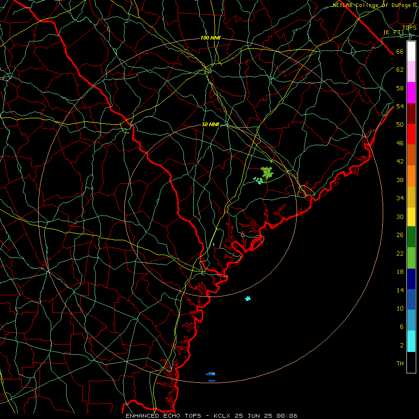Click the small cyan offshore echo
The height and width of the screenshot is (419, 419).
click(x=248, y=298)
